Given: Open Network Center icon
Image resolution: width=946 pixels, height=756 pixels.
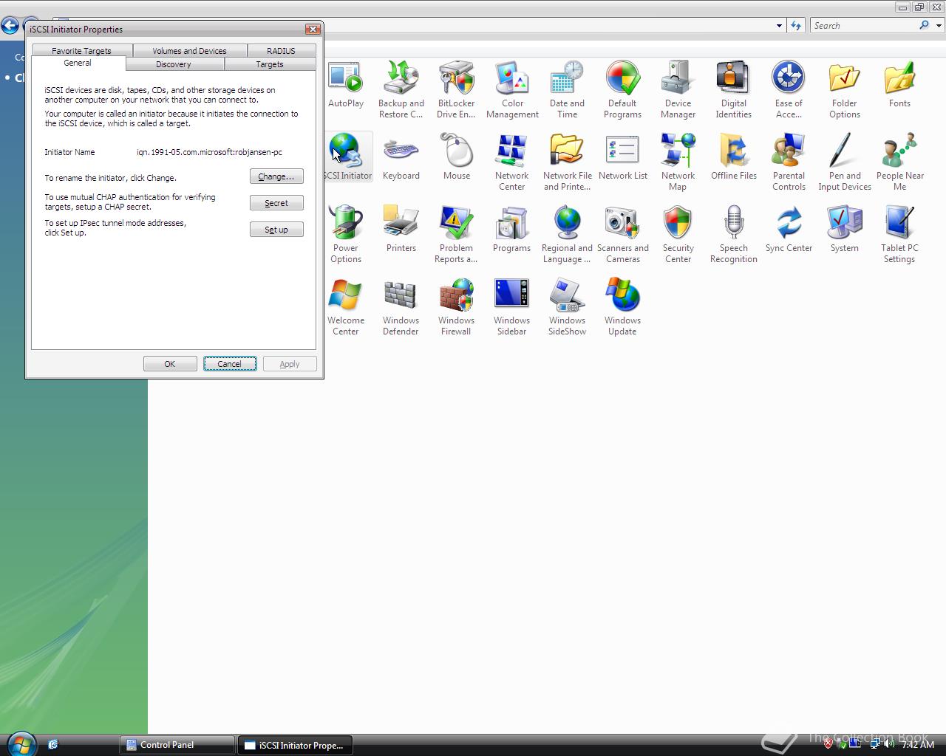Looking at the screenshot, I should (x=512, y=162).
